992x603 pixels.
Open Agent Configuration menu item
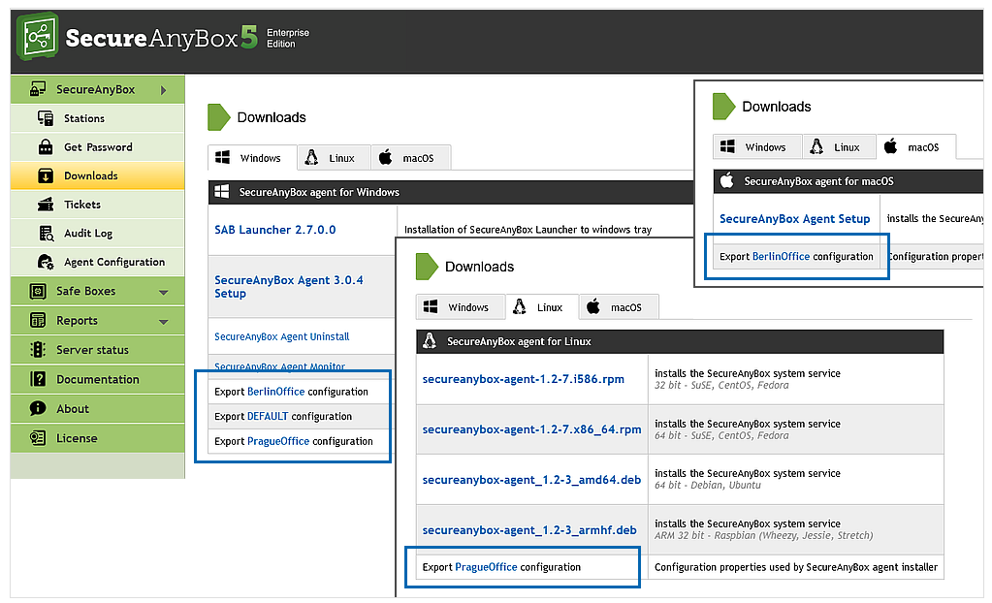click(x=97, y=262)
